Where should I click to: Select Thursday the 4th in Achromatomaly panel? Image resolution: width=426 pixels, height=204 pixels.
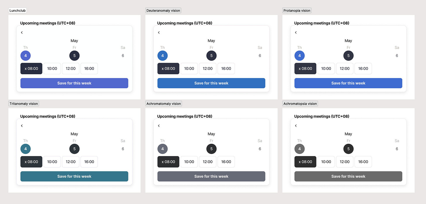coord(162,149)
